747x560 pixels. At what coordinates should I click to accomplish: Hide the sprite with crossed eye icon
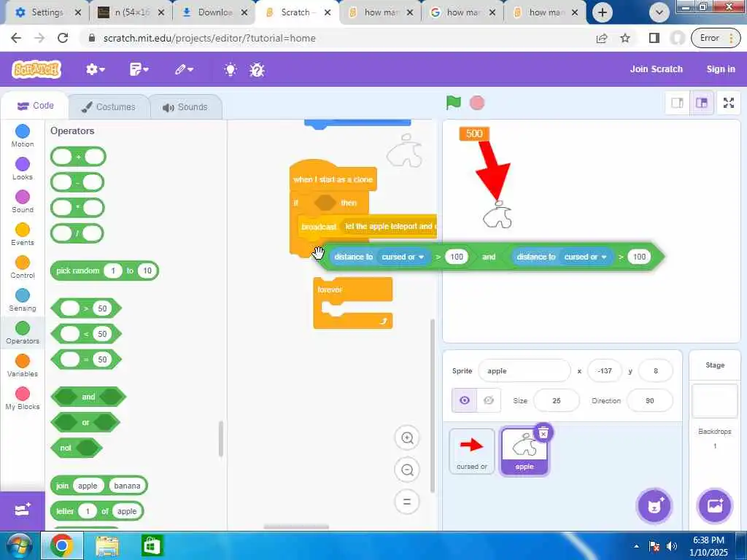pyautogui.click(x=488, y=400)
